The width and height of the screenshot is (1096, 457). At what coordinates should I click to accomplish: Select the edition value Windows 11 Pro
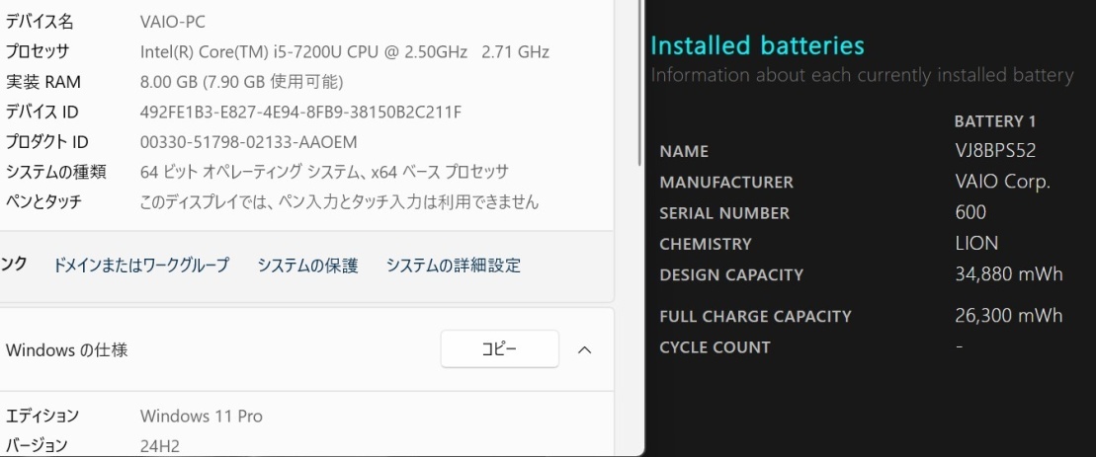pyautogui.click(x=202, y=417)
